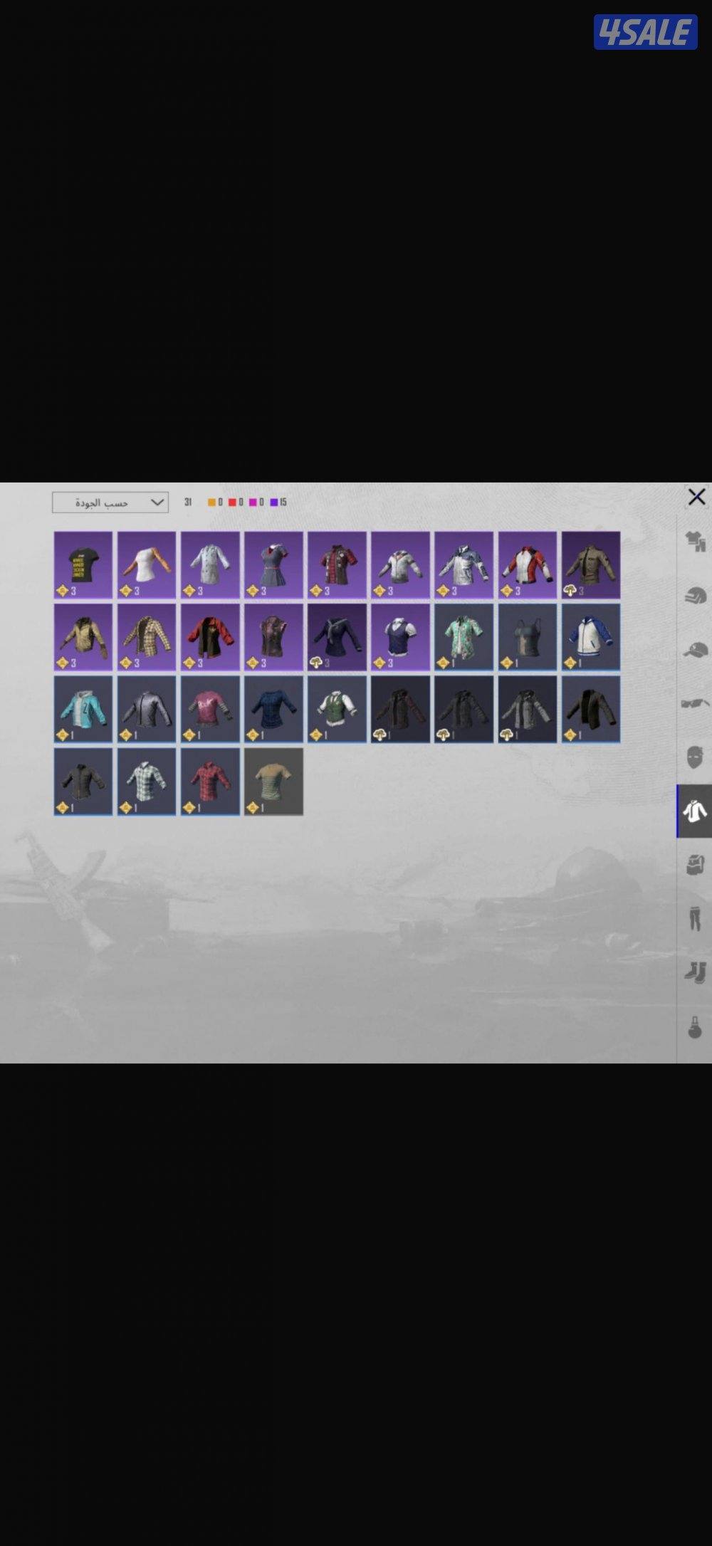Expand the Arabic sort-by-quality dropdown
Image resolution: width=712 pixels, height=1546 pixels.
tap(110, 503)
